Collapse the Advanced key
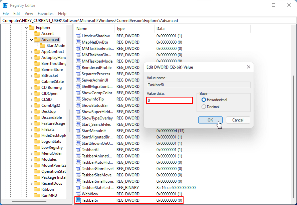The width and height of the screenshot is (297, 205). tap(31, 40)
